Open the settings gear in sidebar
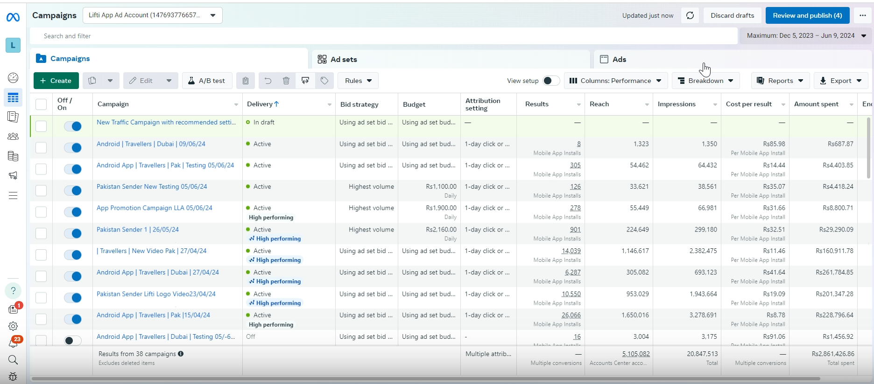The image size is (874, 384). (x=13, y=326)
